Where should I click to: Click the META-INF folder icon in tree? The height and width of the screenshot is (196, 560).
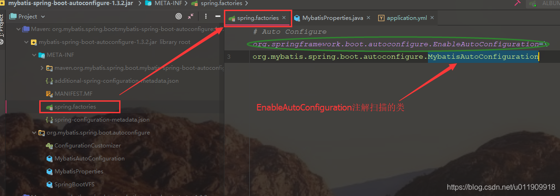point(42,55)
